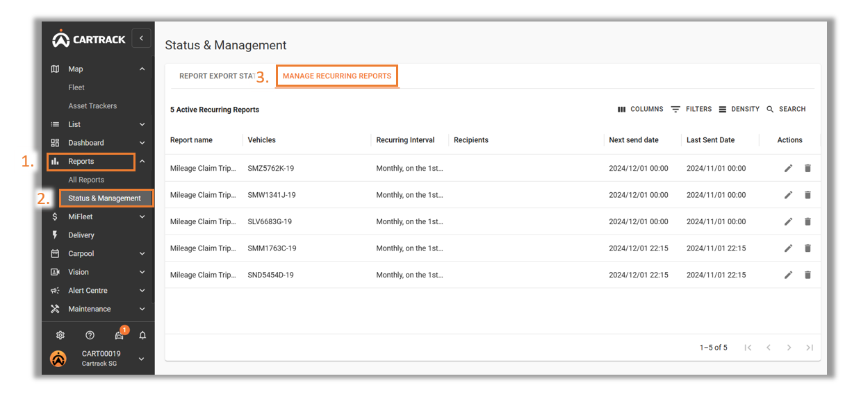Expand the Carpool menu chevron
861x408 pixels.
[142, 254]
